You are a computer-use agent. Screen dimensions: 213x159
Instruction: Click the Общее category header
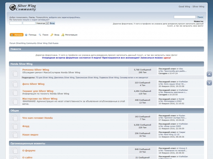(x=15, y=111)
